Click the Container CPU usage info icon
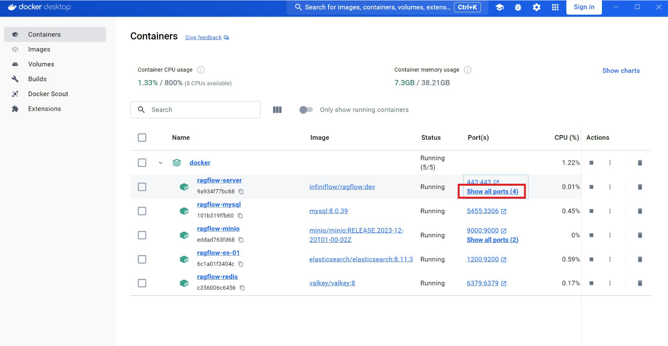Viewport: 668px width, 346px height. click(x=201, y=70)
